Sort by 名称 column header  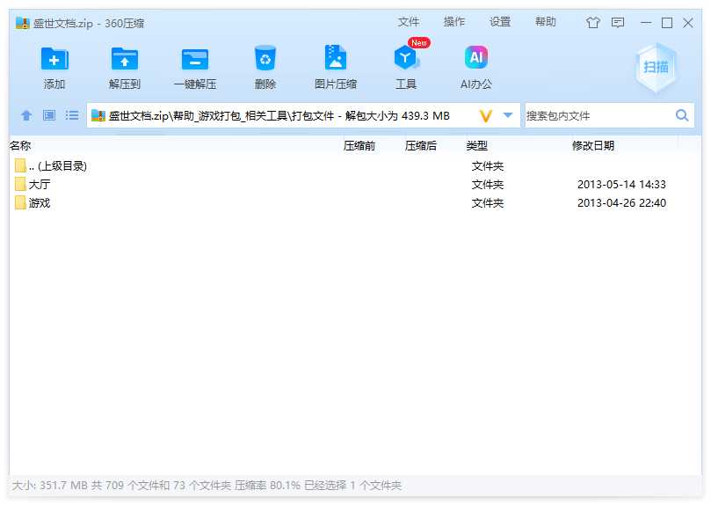point(20,146)
